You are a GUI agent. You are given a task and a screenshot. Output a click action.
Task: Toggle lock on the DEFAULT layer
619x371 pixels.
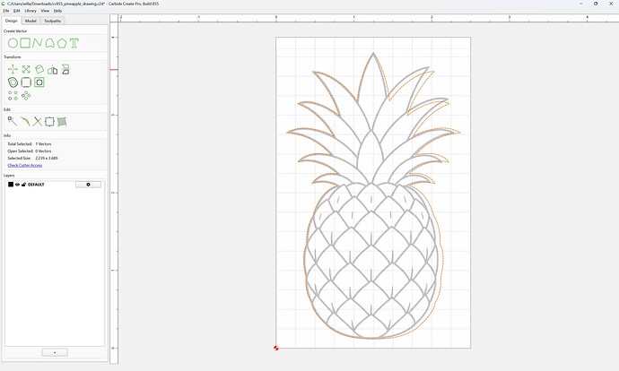coord(23,185)
